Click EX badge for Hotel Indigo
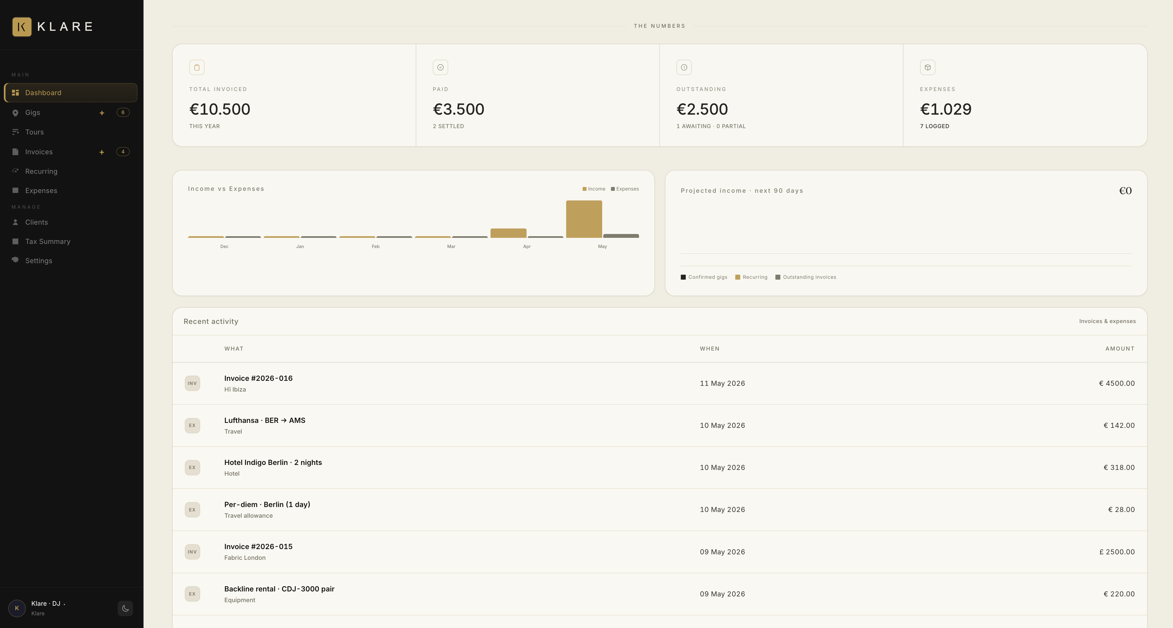1173x628 pixels. [x=192, y=468]
